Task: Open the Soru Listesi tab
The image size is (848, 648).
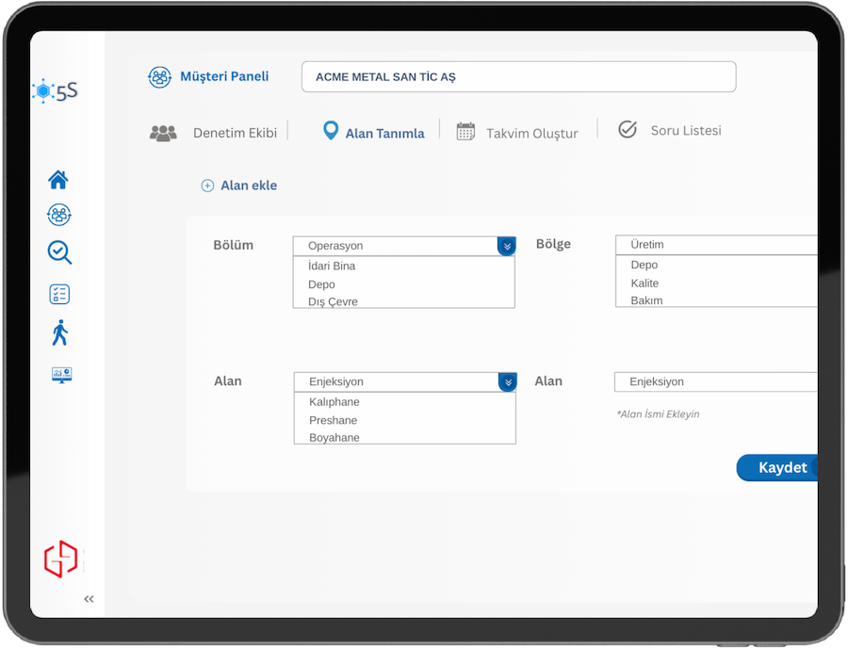Action: (x=670, y=131)
